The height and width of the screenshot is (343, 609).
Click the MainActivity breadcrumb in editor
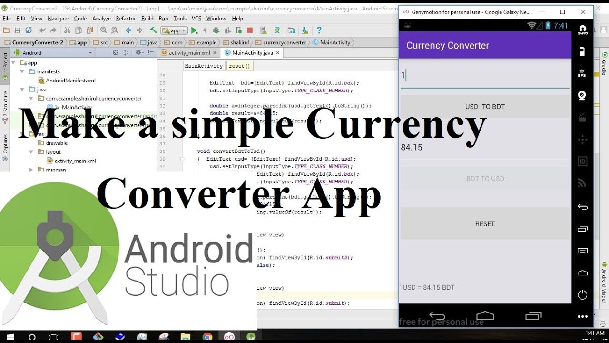click(204, 66)
